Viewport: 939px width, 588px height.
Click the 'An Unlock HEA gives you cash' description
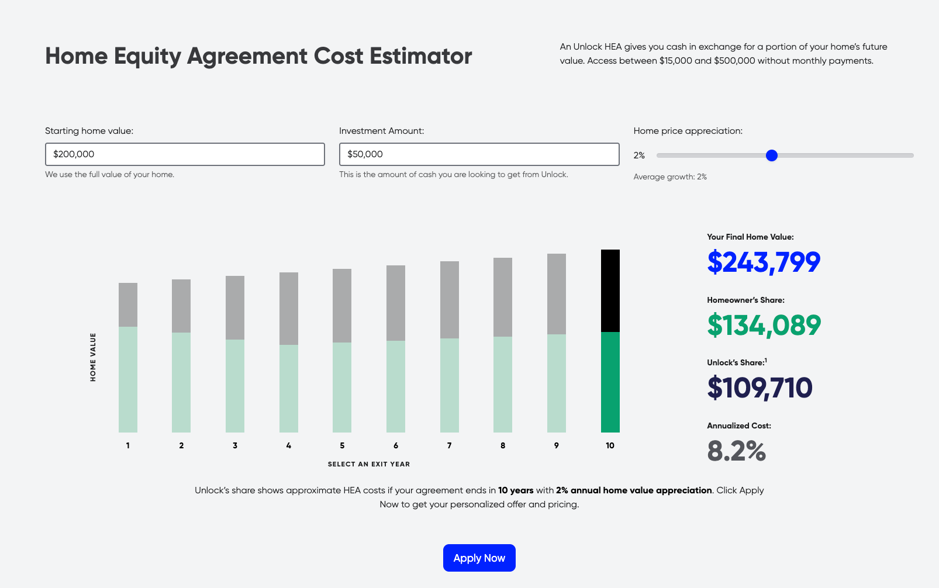click(x=724, y=54)
